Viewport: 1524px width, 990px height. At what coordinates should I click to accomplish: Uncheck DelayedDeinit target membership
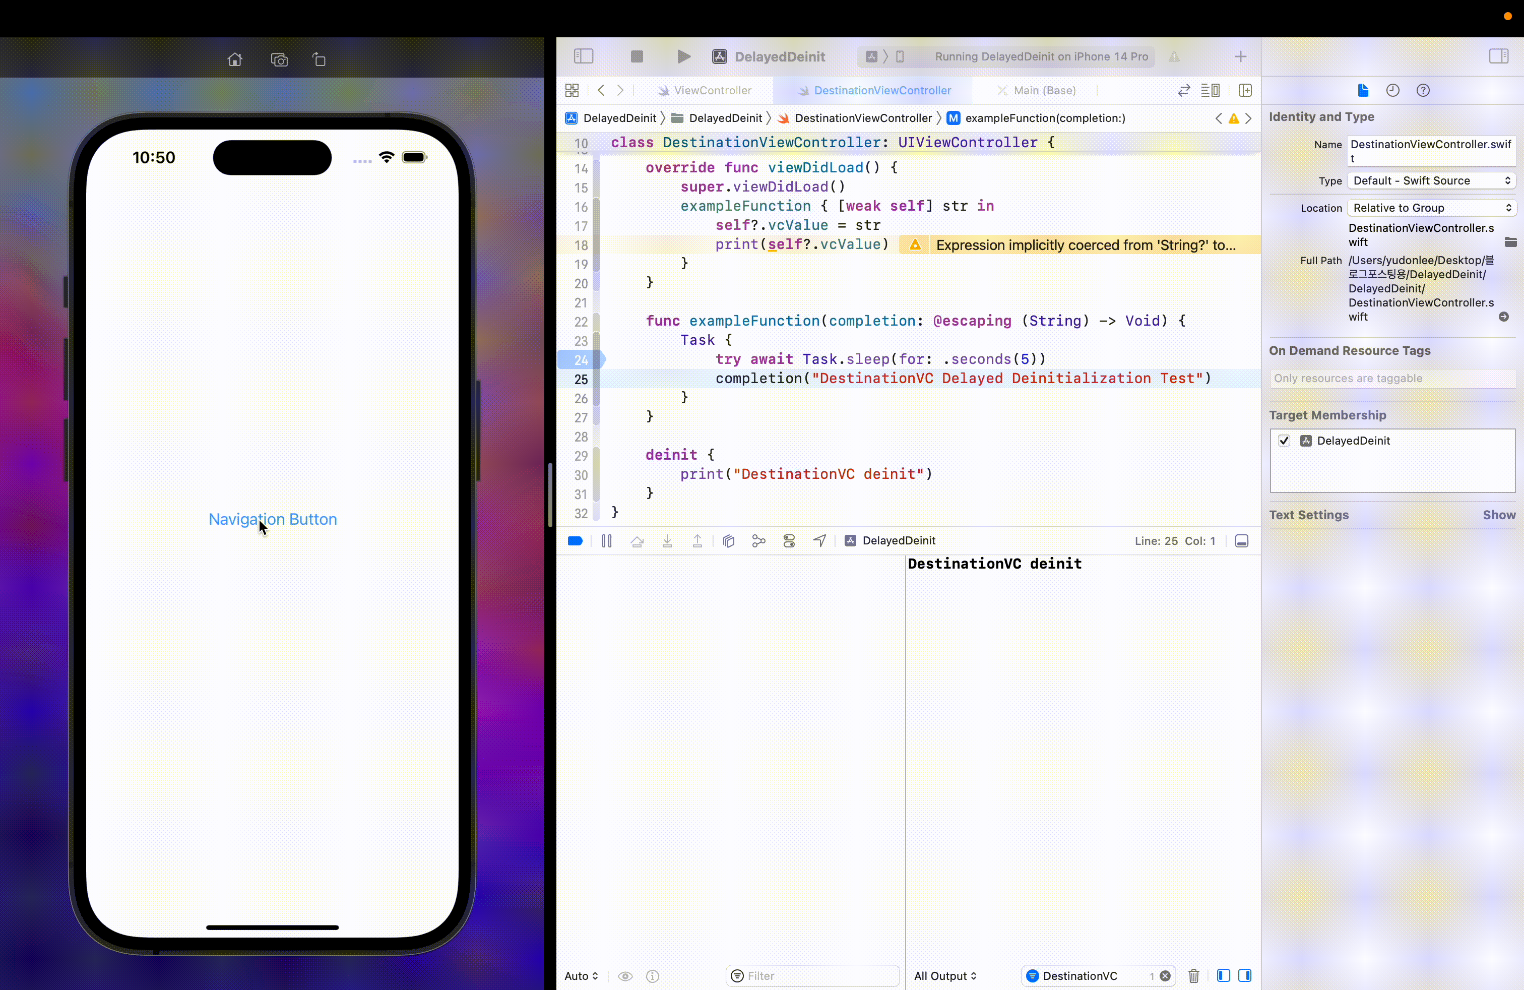tap(1284, 441)
